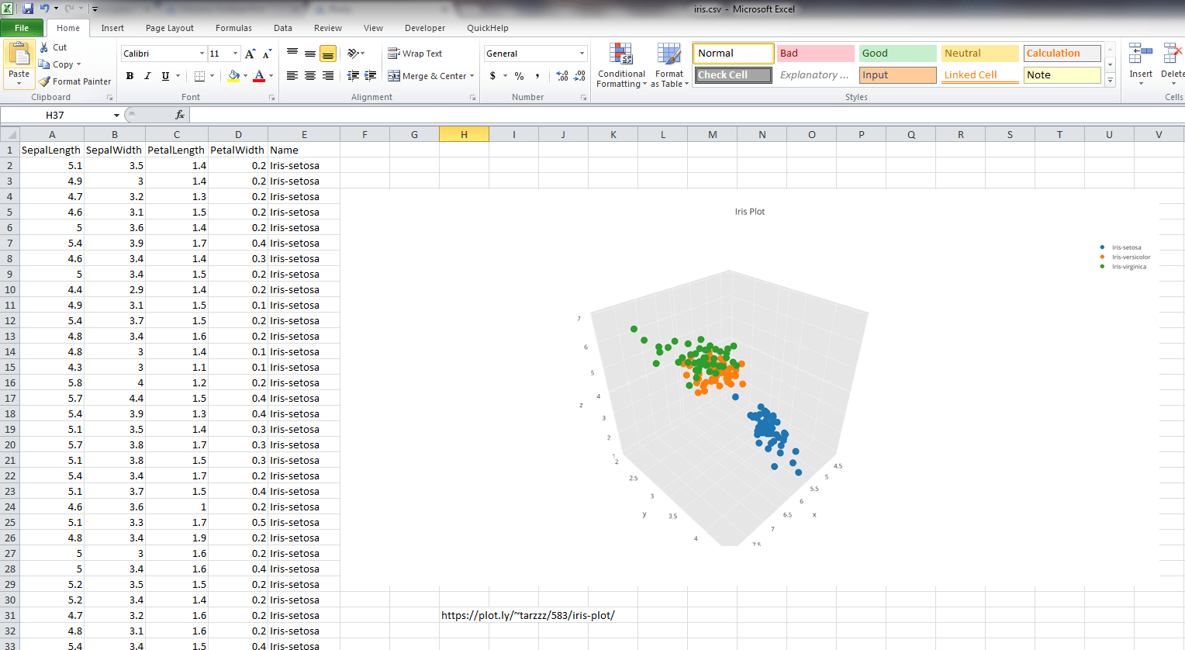Viewport: 1185px width, 650px height.
Task: Increase font size with Grow Font
Action: click(x=250, y=54)
